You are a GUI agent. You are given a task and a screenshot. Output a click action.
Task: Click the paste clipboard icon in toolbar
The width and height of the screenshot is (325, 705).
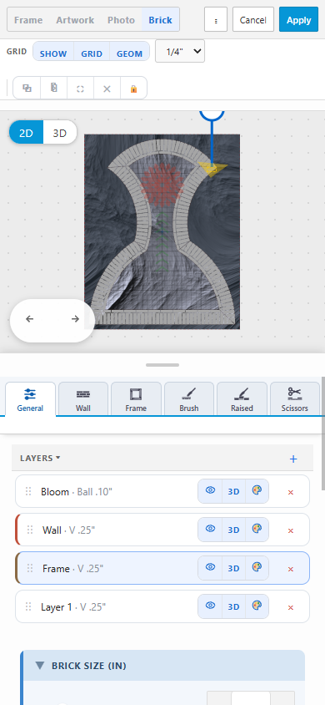[x=54, y=89]
